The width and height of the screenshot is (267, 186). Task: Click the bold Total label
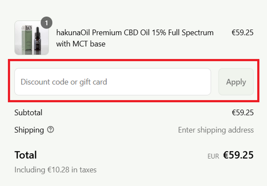coord(26,155)
